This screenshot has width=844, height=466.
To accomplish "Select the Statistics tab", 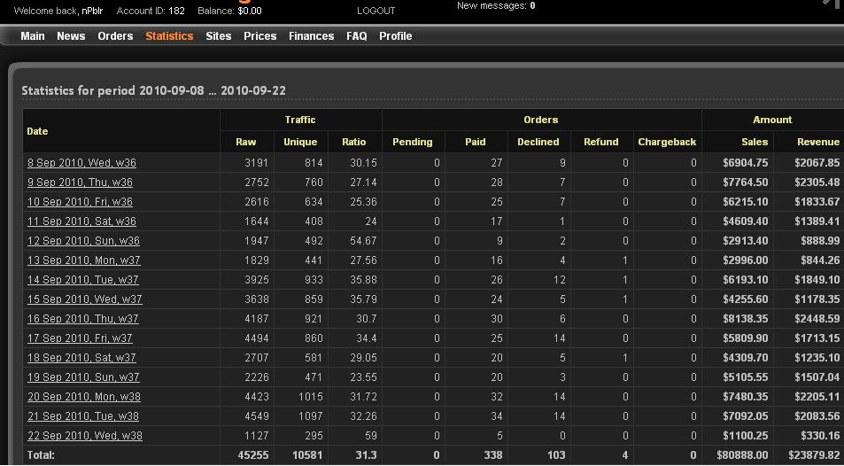I will pos(169,36).
